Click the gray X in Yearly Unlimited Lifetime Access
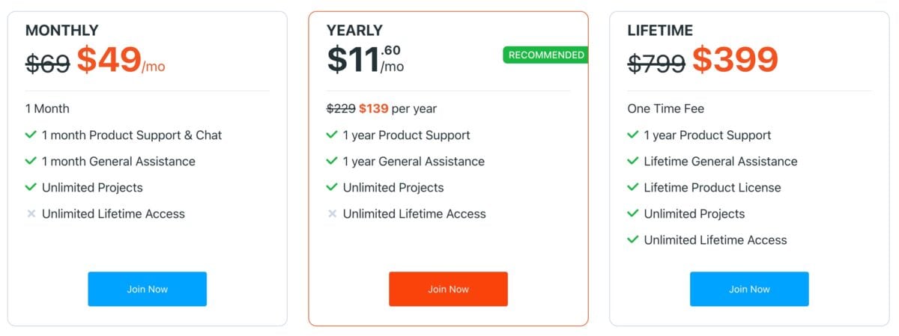Image resolution: width=899 pixels, height=336 pixels. (332, 214)
